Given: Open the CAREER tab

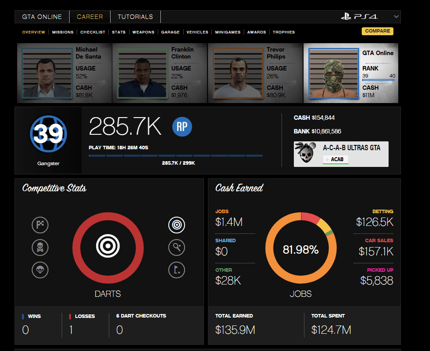Looking at the screenshot, I should pos(90,17).
